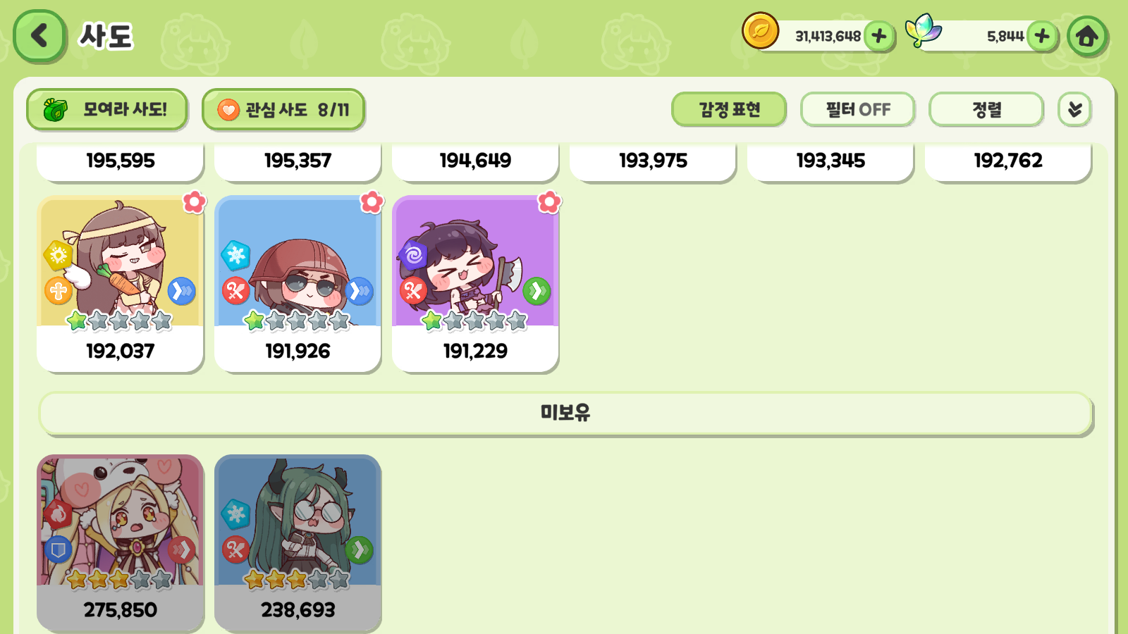
Task: Toggle favorite flower on the 192,037 character
Action: coord(195,202)
